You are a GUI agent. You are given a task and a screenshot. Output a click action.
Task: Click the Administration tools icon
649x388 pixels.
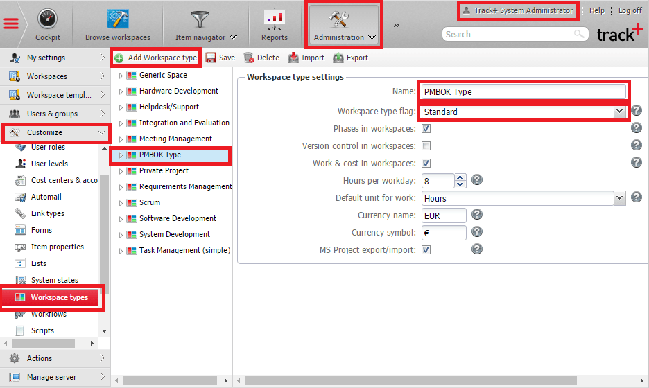tap(339, 19)
